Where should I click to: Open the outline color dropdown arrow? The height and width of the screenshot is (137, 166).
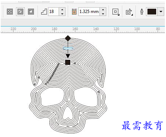[161, 12]
